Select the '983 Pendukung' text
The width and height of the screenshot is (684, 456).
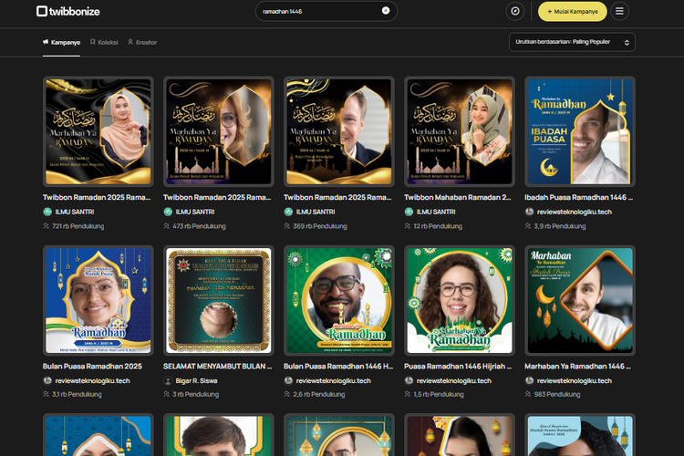tap(557, 394)
